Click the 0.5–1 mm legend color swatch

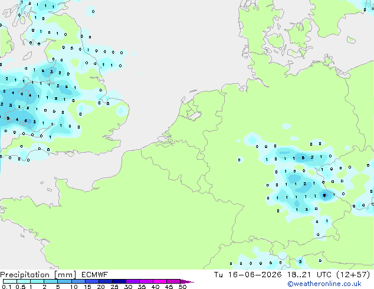click(x=24, y=281)
